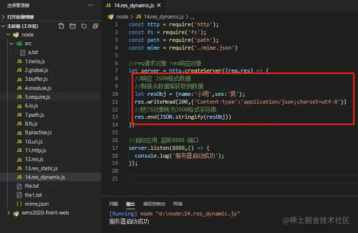The width and height of the screenshot is (358, 233).
Task: Open 8.fs.js file
Action: (31, 124)
